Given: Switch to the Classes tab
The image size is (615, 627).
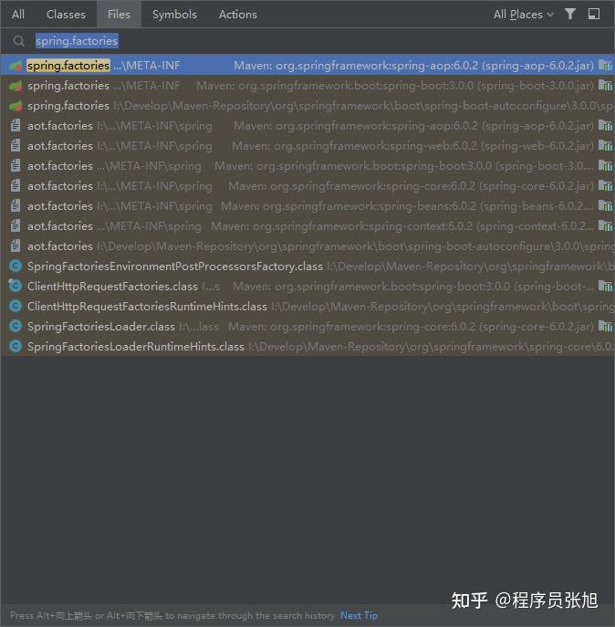Looking at the screenshot, I should click(x=66, y=14).
